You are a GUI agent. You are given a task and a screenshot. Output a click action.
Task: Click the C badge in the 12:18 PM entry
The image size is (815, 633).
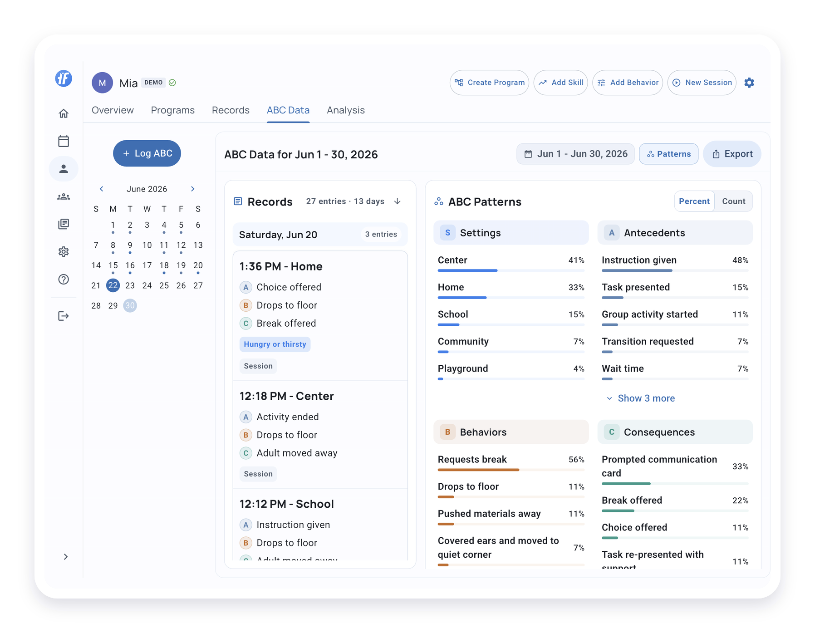pos(245,453)
